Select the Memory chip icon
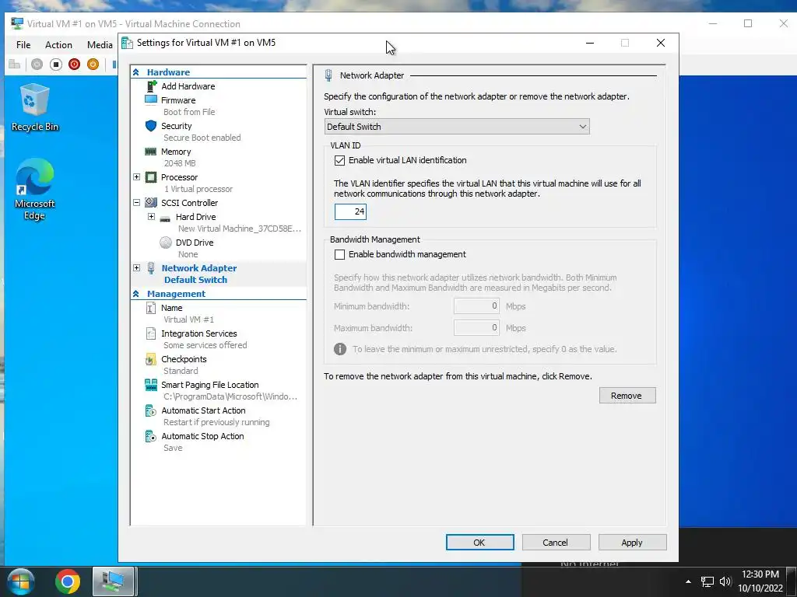797x597 pixels. pyautogui.click(x=151, y=152)
